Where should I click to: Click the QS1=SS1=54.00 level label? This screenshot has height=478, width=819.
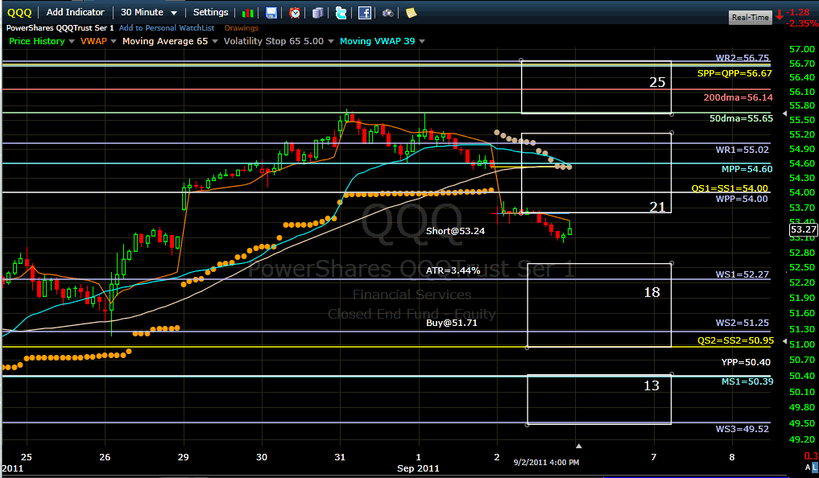(x=730, y=188)
